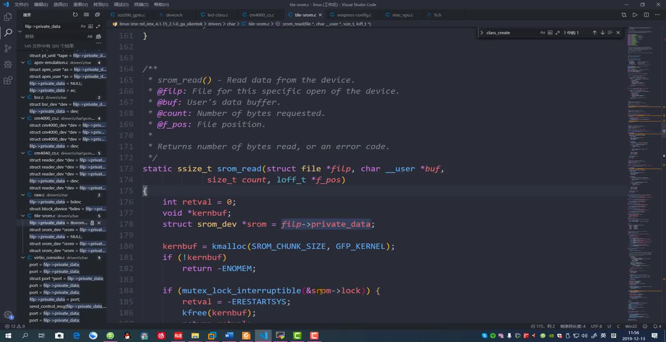Collapse bsr.c results group
Image resolution: width=666 pixels, height=342 pixels.
coord(23,97)
